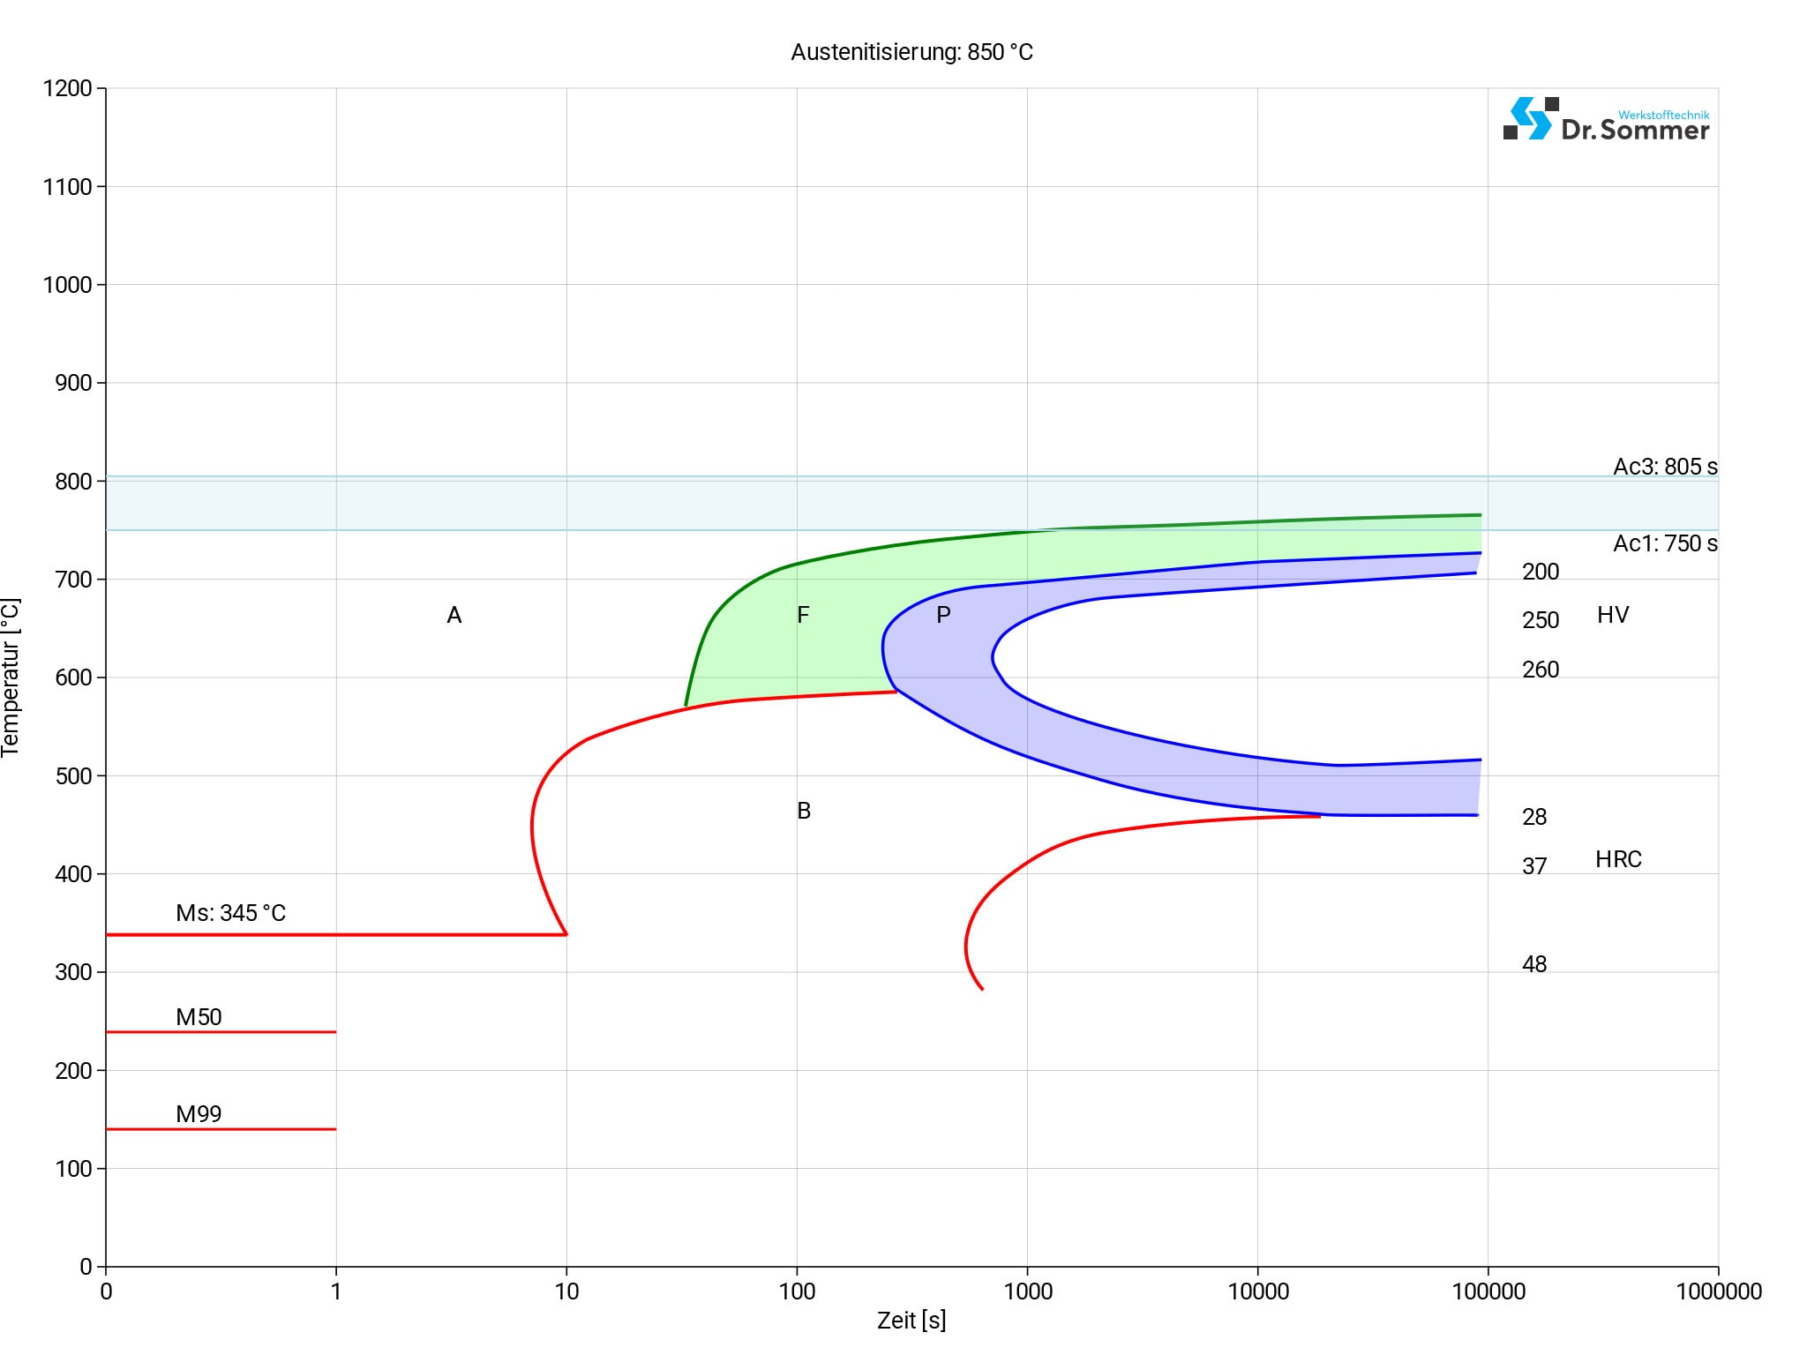Image resolution: width=1807 pixels, height=1355 pixels.
Task: Click the bainite region label B
Action: [803, 811]
